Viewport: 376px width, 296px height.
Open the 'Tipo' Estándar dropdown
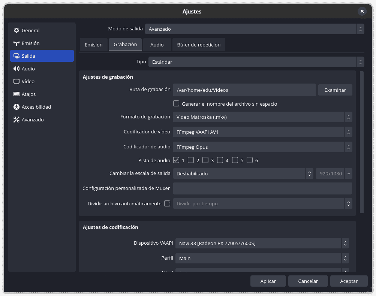pyautogui.click(x=256, y=62)
